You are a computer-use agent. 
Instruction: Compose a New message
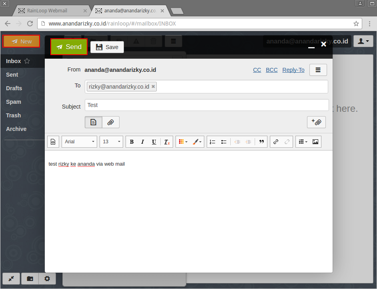[22, 41]
